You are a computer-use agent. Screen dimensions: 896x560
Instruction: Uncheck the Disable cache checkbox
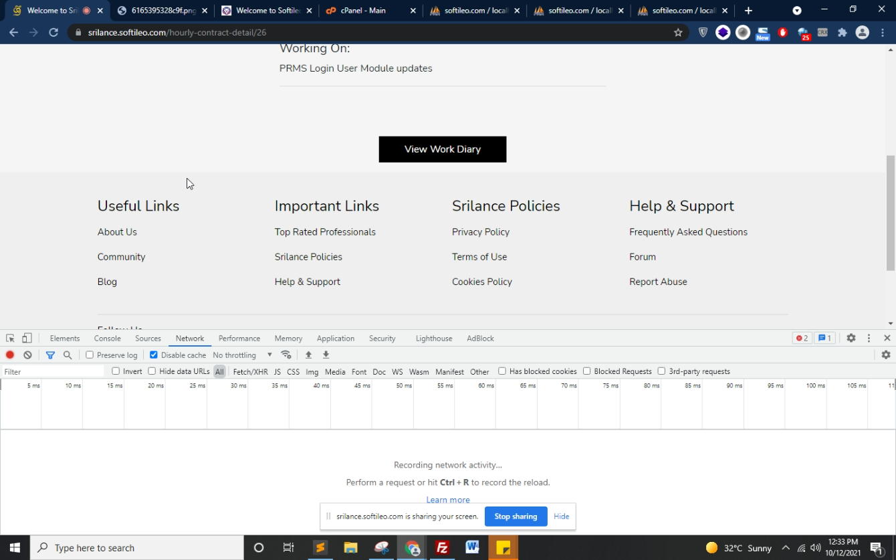coord(154,355)
